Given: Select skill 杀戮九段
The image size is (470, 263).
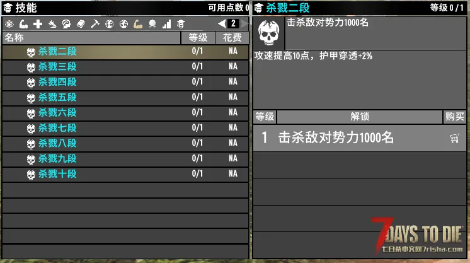Looking at the screenshot, I should coord(57,158).
